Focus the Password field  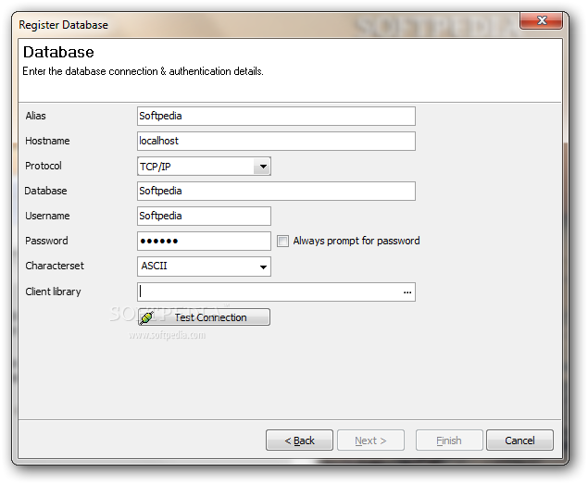[x=204, y=241]
